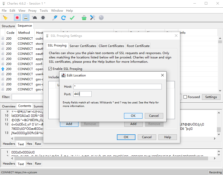Confirm Edit Location with OK
This screenshot has width=223, height=175.
(133, 116)
